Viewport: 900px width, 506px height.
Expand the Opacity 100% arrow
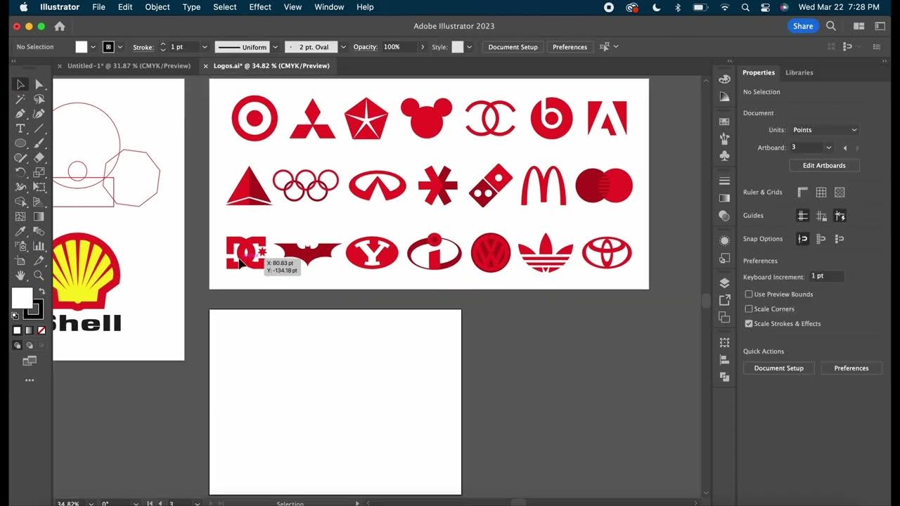423,47
